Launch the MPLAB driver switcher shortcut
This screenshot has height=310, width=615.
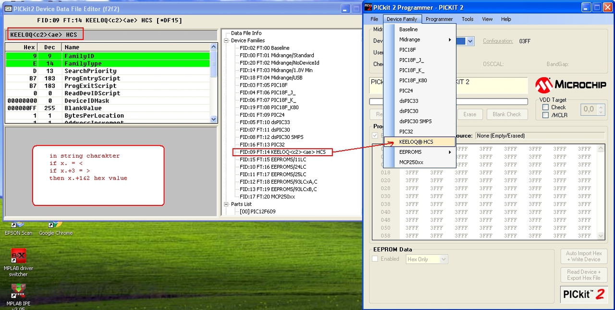tap(18, 262)
